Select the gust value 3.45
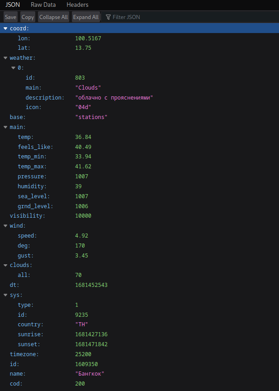The height and width of the screenshot is (391, 279). [82, 256]
